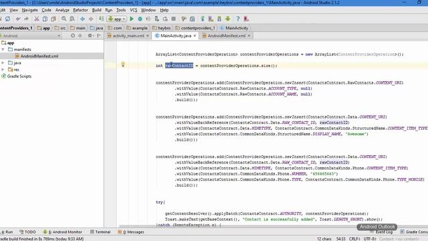Open the Build menu
This screenshot has height=241, width=428.
[96, 10]
